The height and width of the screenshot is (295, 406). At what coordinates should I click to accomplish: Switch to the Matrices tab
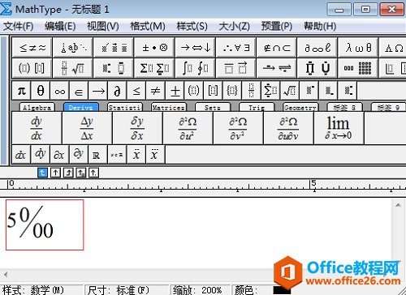coord(169,108)
